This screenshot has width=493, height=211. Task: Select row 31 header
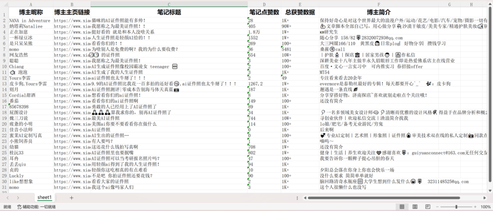point(5,187)
